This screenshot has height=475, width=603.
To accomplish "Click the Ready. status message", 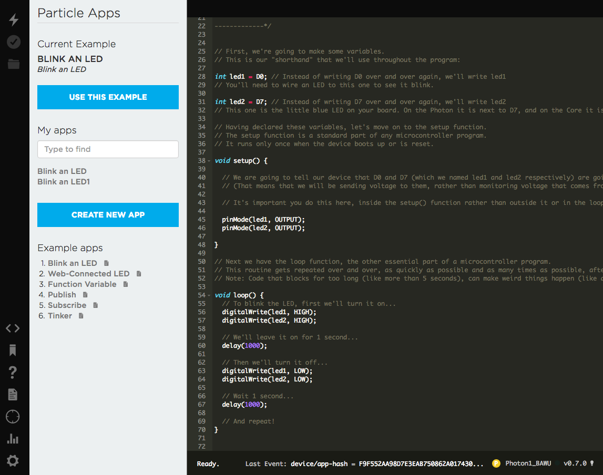I will 208,464.
